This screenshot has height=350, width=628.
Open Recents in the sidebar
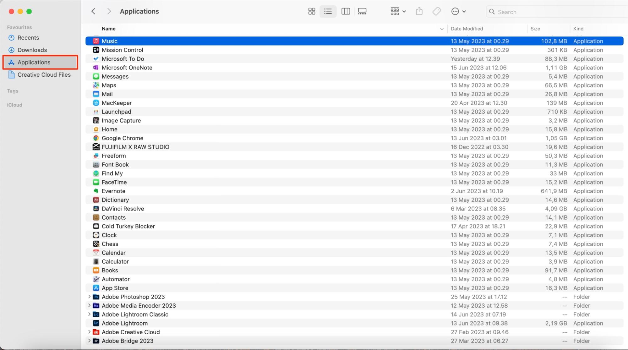[28, 38]
